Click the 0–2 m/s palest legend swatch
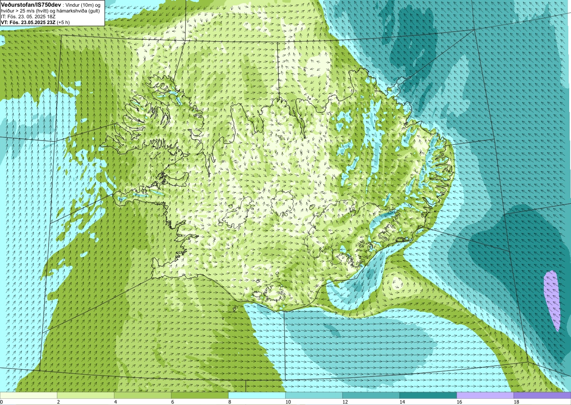Viewport: 571px width, 405px height. click(29, 395)
